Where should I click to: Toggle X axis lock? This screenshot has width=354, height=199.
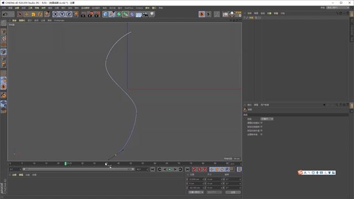55,14
